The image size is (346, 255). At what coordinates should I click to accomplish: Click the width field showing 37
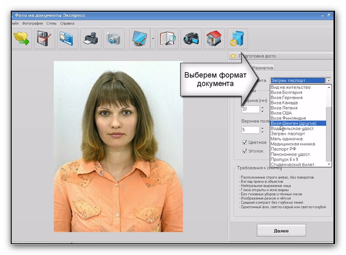coord(250,109)
